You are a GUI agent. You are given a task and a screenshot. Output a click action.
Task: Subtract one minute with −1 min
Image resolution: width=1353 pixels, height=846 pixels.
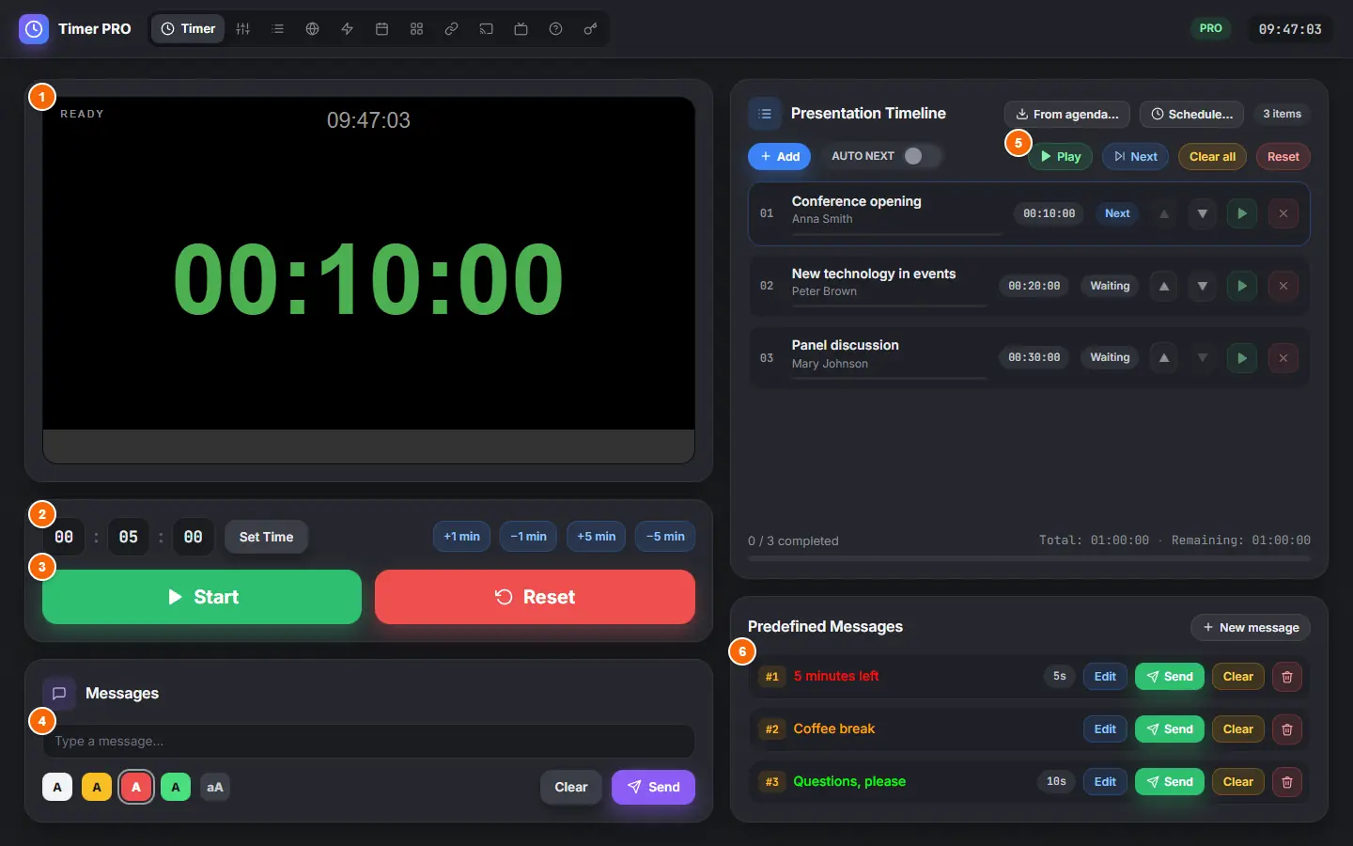(x=529, y=537)
